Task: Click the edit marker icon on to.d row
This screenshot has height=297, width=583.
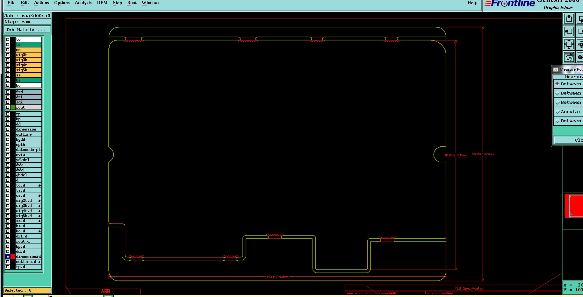Action: tap(40, 185)
